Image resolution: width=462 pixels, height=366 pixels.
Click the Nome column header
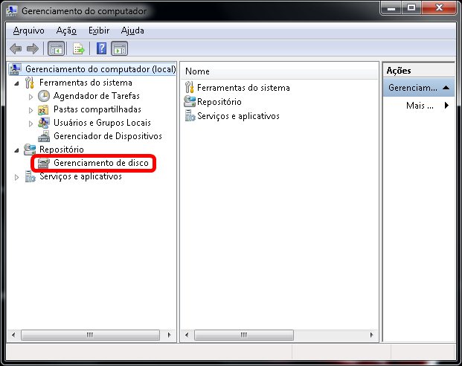(x=279, y=71)
